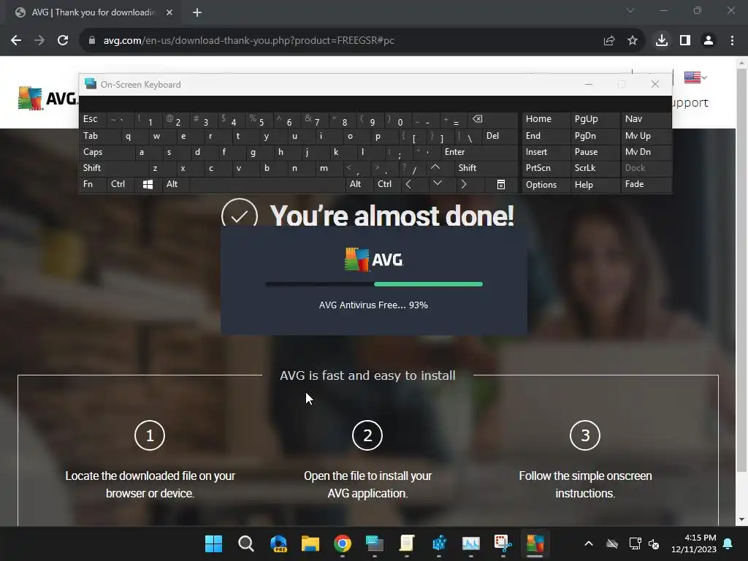748x561 pixels.
Task: Open a new browser tab
Action: click(197, 12)
